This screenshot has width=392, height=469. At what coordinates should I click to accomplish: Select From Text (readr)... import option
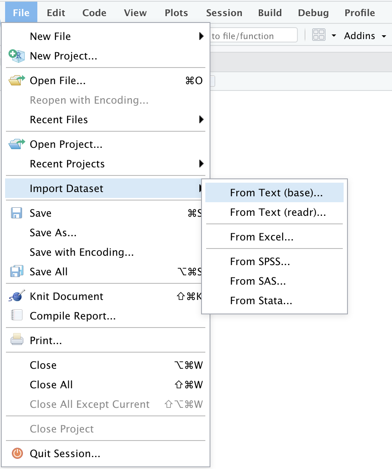pyautogui.click(x=277, y=212)
